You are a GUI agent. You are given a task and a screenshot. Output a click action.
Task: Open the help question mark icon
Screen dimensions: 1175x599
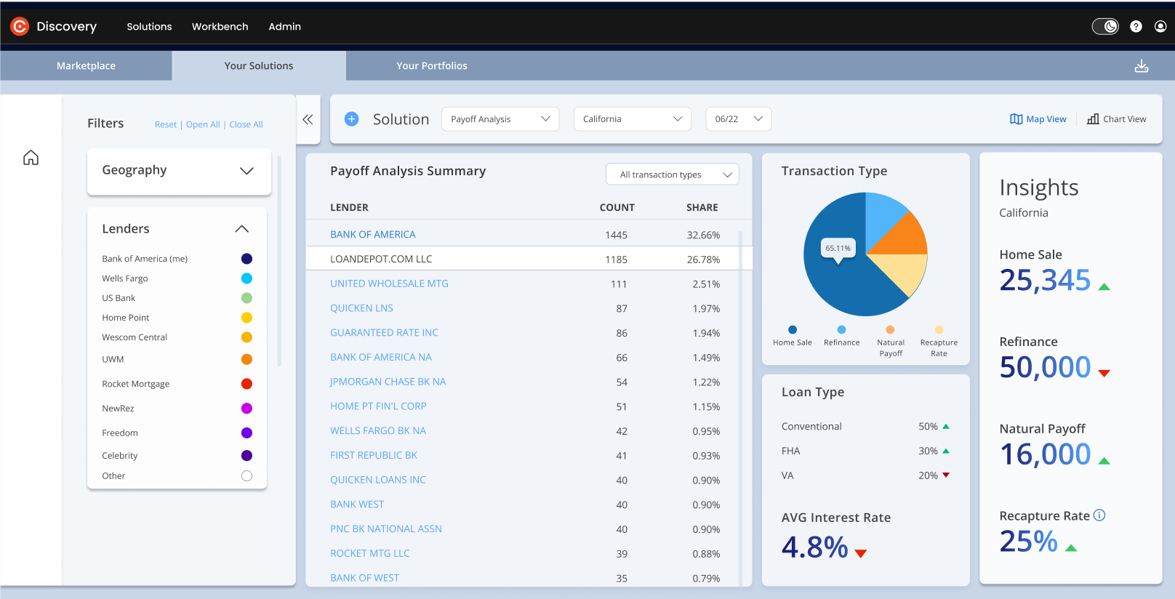[x=1136, y=26]
